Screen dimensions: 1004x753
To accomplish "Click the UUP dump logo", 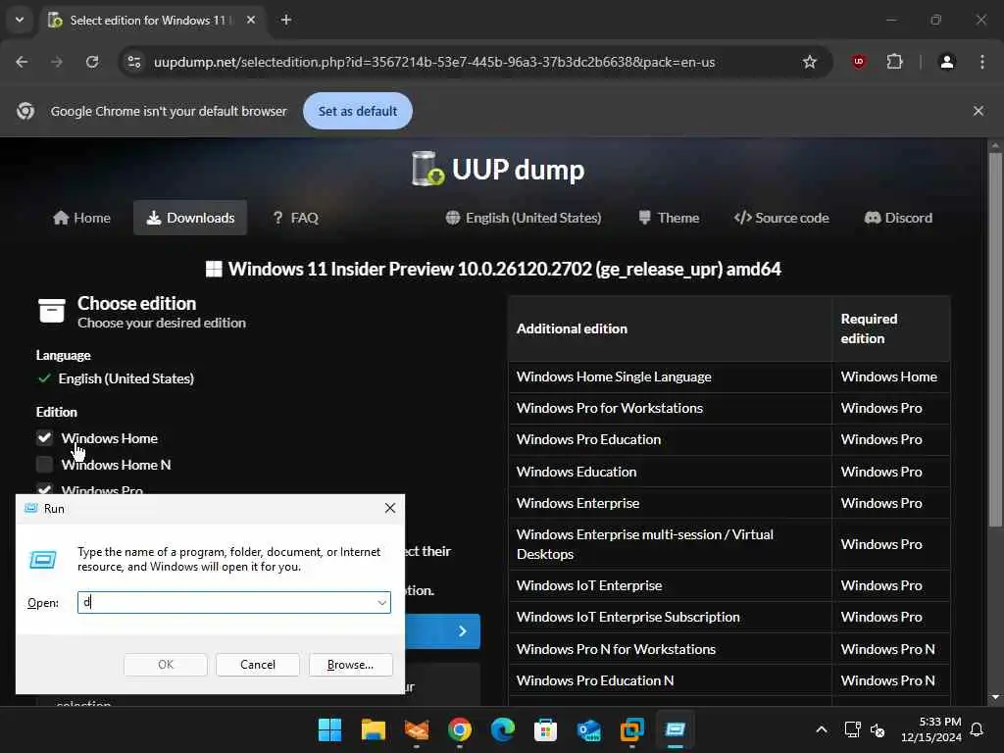I will click(497, 169).
